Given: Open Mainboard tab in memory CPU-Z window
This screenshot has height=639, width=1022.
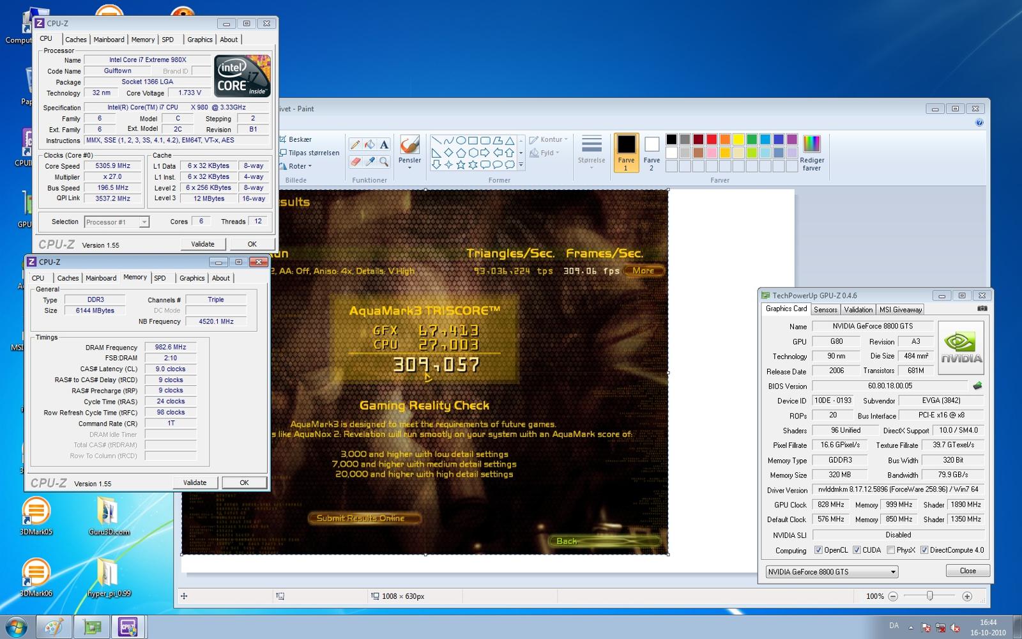Looking at the screenshot, I should pyautogui.click(x=101, y=278).
